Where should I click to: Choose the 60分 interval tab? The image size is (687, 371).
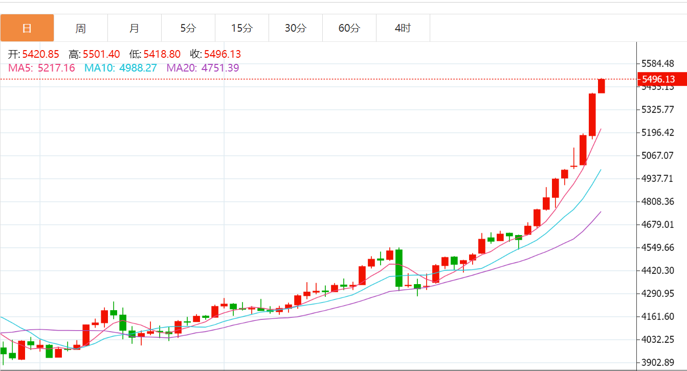(x=349, y=28)
